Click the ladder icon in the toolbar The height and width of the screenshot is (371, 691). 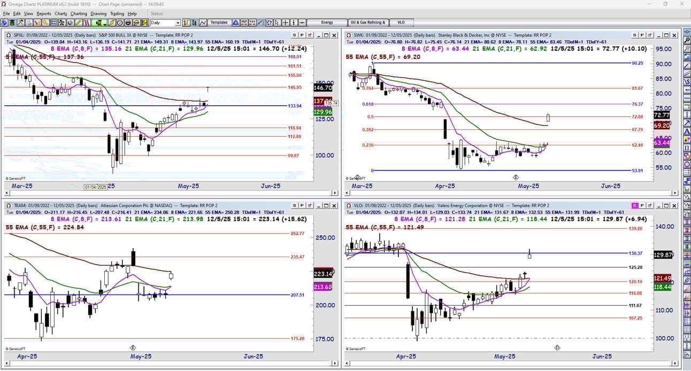(86, 23)
